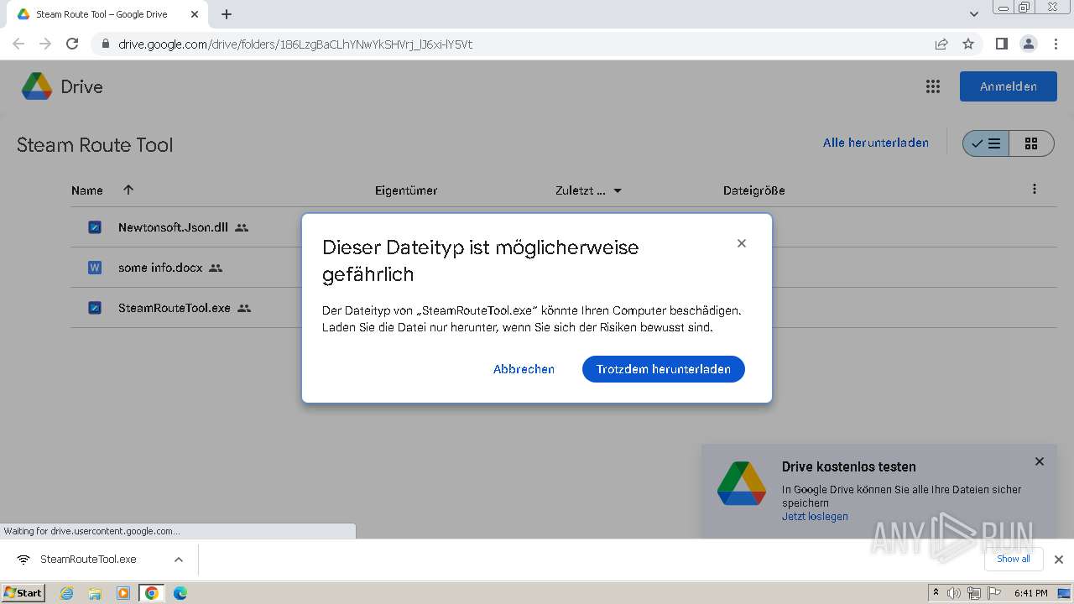The image size is (1074, 604).
Task: Click the Eigentümer column header
Action: click(406, 190)
